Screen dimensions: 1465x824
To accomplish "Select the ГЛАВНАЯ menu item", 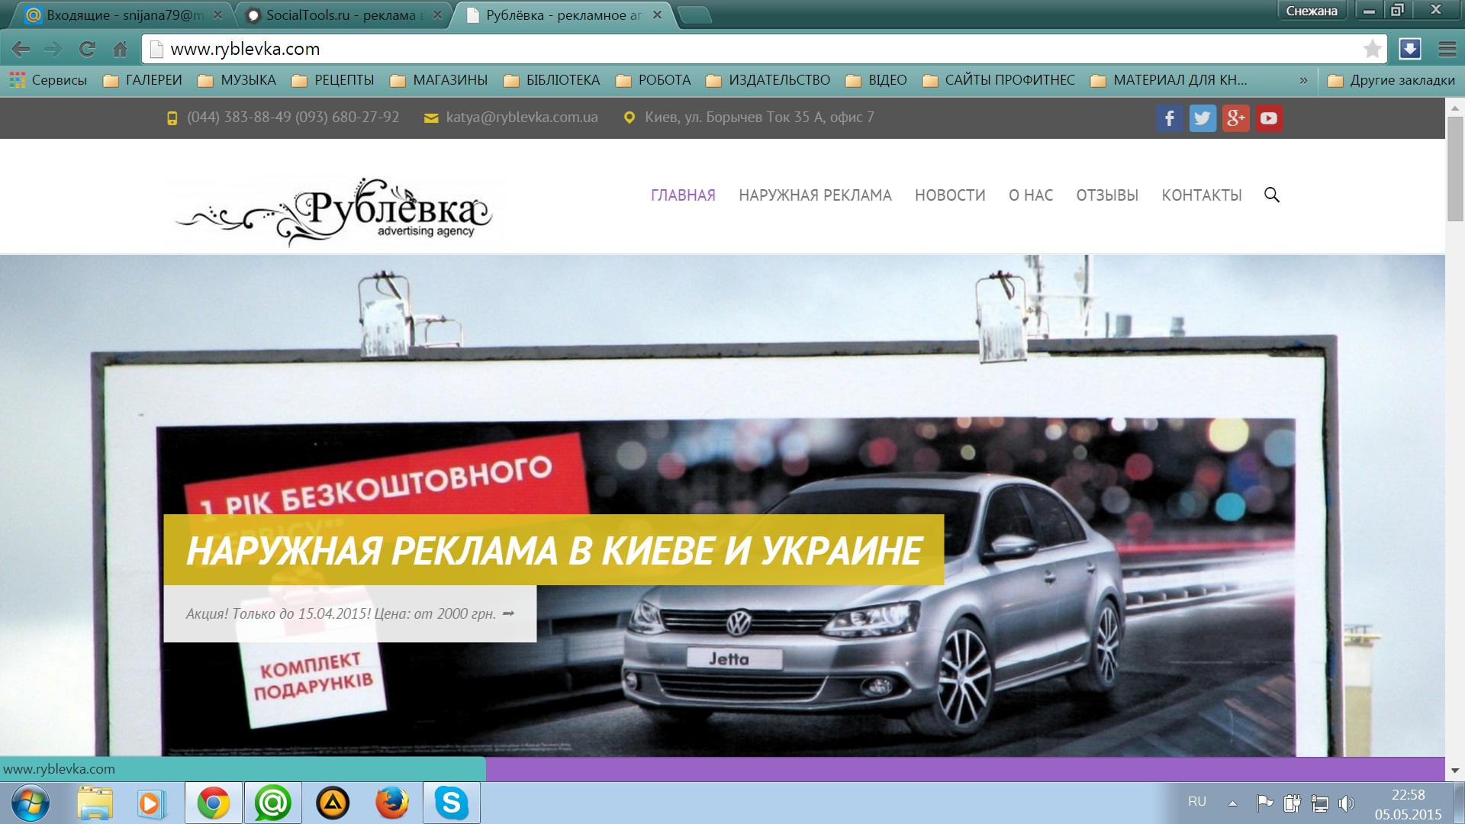I will pyautogui.click(x=683, y=195).
